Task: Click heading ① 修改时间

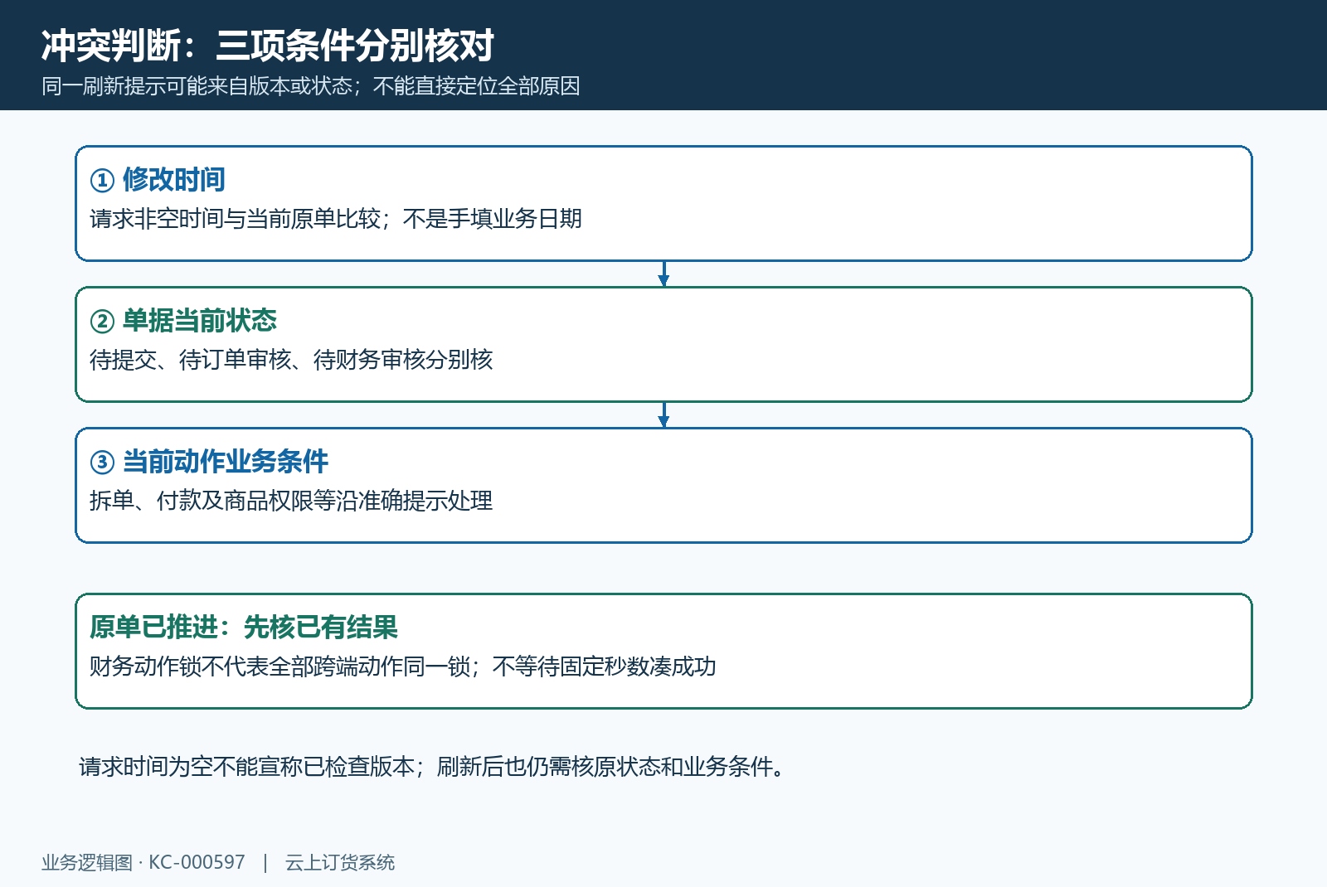Action: tap(158, 179)
